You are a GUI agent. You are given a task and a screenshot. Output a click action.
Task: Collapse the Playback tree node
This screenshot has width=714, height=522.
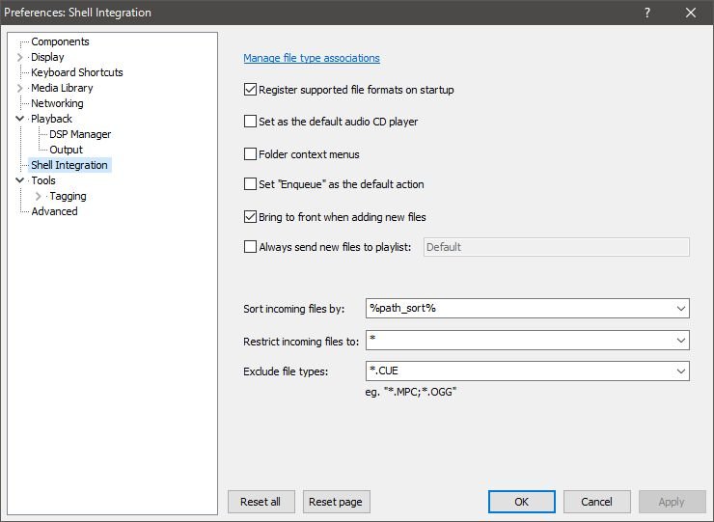point(19,119)
